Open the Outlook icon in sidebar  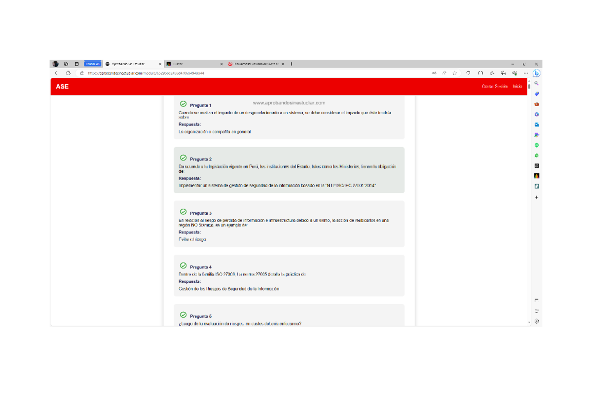pyautogui.click(x=537, y=125)
